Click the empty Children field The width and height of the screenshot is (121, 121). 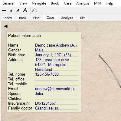(x=57, y=98)
